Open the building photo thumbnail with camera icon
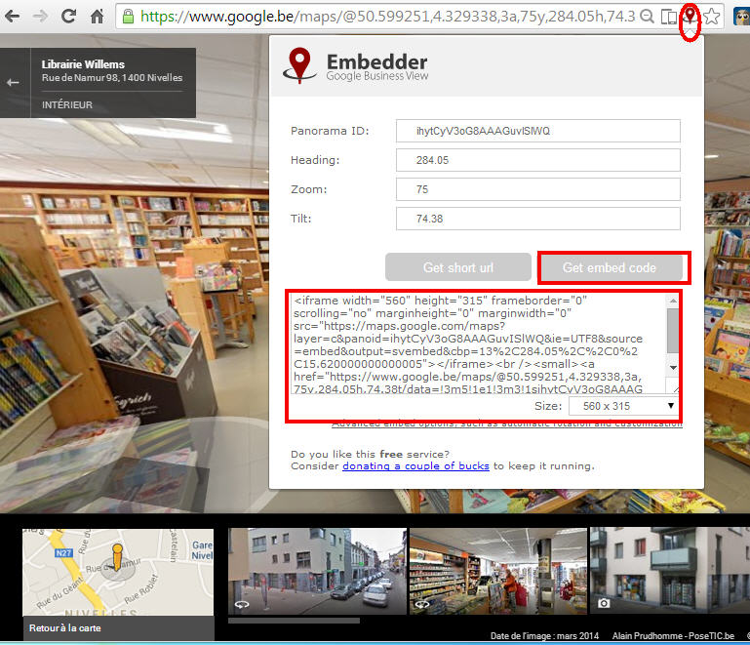 tap(670, 571)
